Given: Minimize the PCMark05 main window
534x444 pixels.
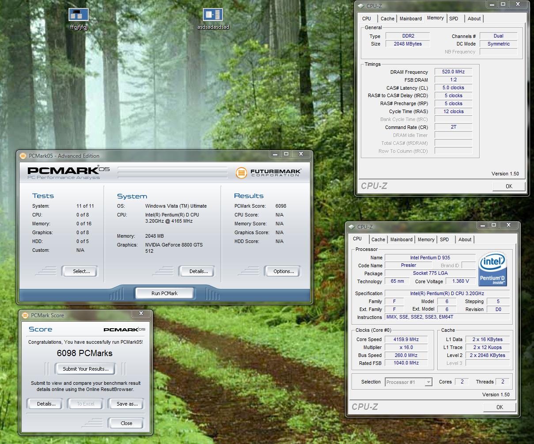Looking at the screenshot, I should 275,154.
